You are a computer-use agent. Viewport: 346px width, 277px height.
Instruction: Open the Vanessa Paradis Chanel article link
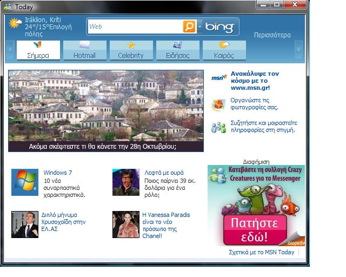pos(166,225)
